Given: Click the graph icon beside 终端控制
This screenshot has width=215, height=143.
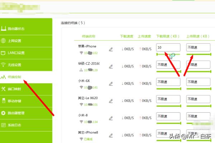Looking at the screenshot, I should point(3,77).
